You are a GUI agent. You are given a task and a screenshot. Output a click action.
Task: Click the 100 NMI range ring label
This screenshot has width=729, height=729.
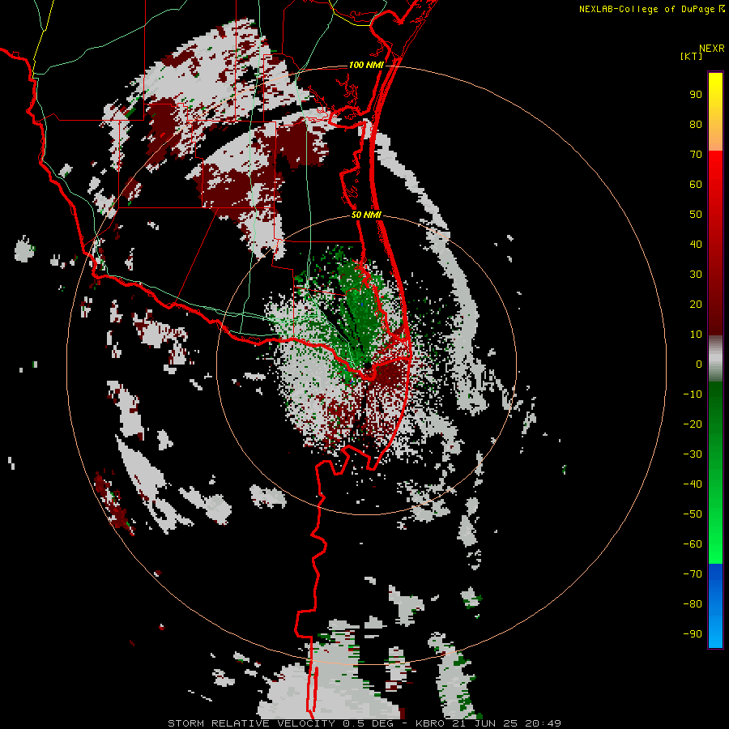click(366, 65)
